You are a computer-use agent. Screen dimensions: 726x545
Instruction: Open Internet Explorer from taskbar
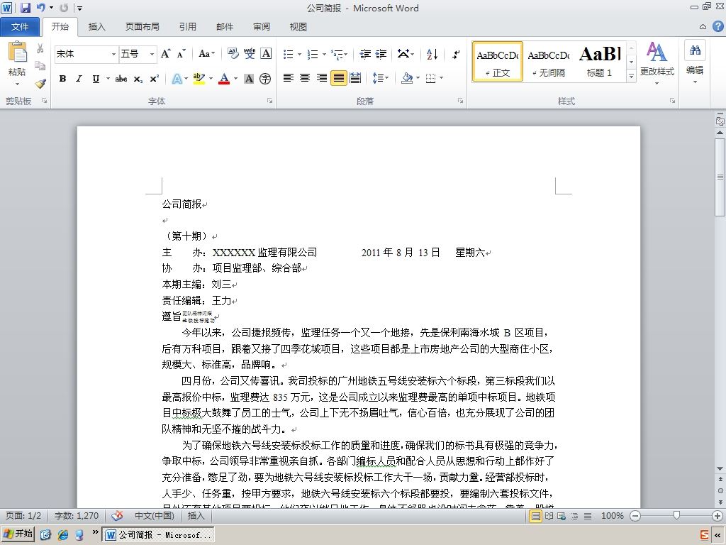click(62, 535)
